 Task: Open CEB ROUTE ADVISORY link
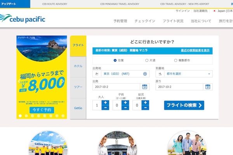coord(55,4)
